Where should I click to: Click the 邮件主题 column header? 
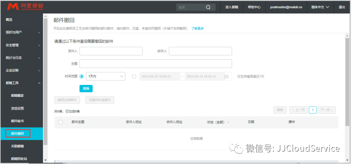(78, 122)
